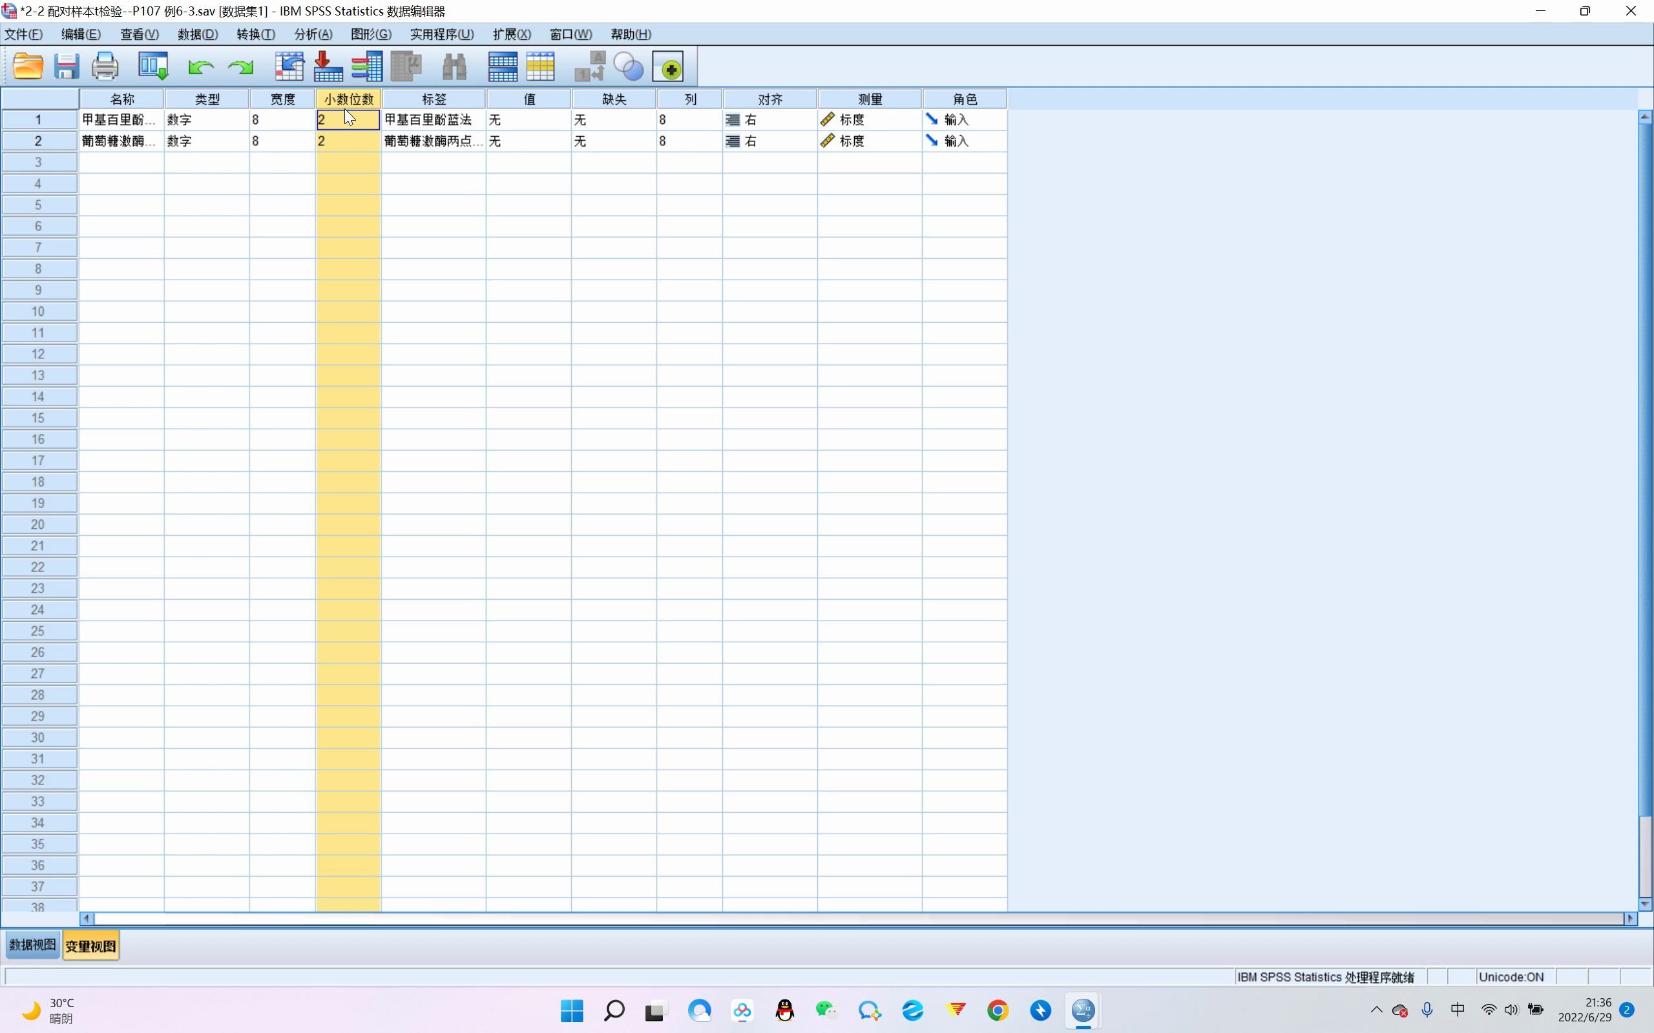
Task: Switch to the 数据视图 tab
Action: 32,946
